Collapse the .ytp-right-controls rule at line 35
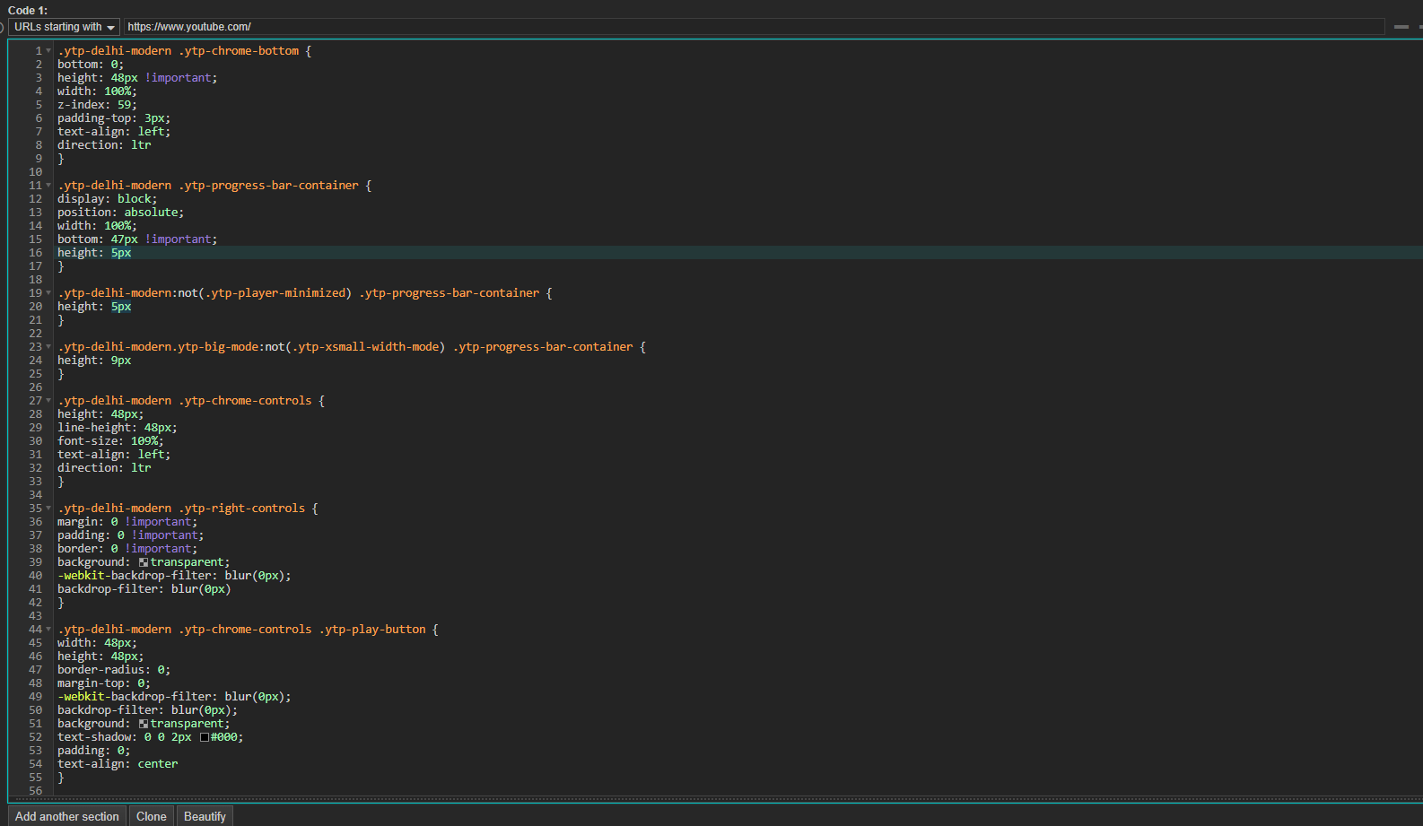Viewport: 1423px width, 826px height. click(48, 509)
